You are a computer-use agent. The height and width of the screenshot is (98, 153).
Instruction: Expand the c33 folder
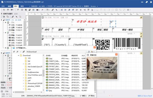[x=23, y=64]
